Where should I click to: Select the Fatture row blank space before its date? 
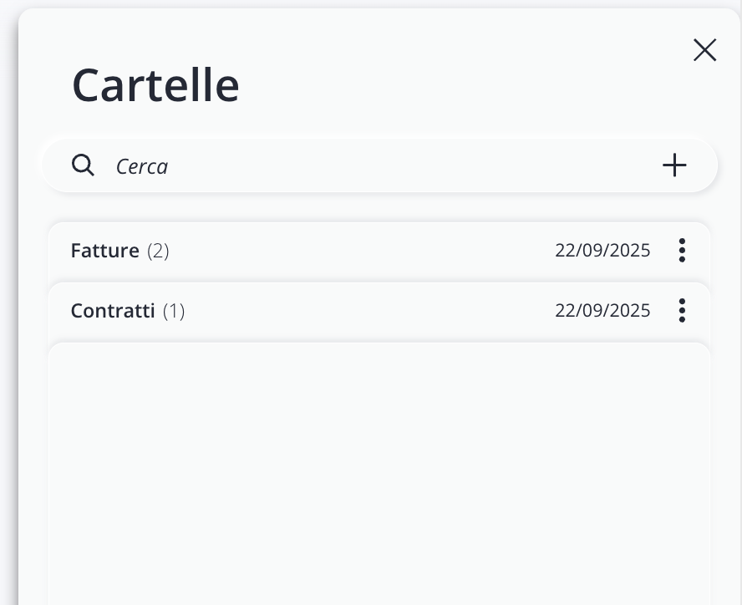tap(359, 251)
